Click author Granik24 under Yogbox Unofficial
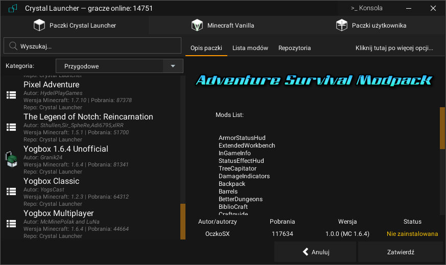 click(x=51, y=157)
